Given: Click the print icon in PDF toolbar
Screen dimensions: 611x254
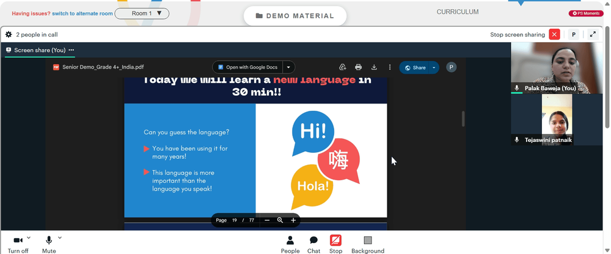Looking at the screenshot, I should tap(359, 67).
